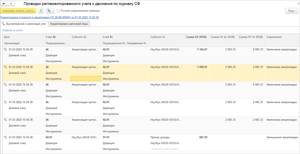Click Дт/Кт icon of first posting row
This screenshot has width=300, height=154.
point(6,50)
